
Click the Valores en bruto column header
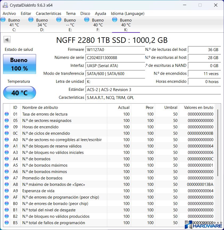[x=198, y=108]
